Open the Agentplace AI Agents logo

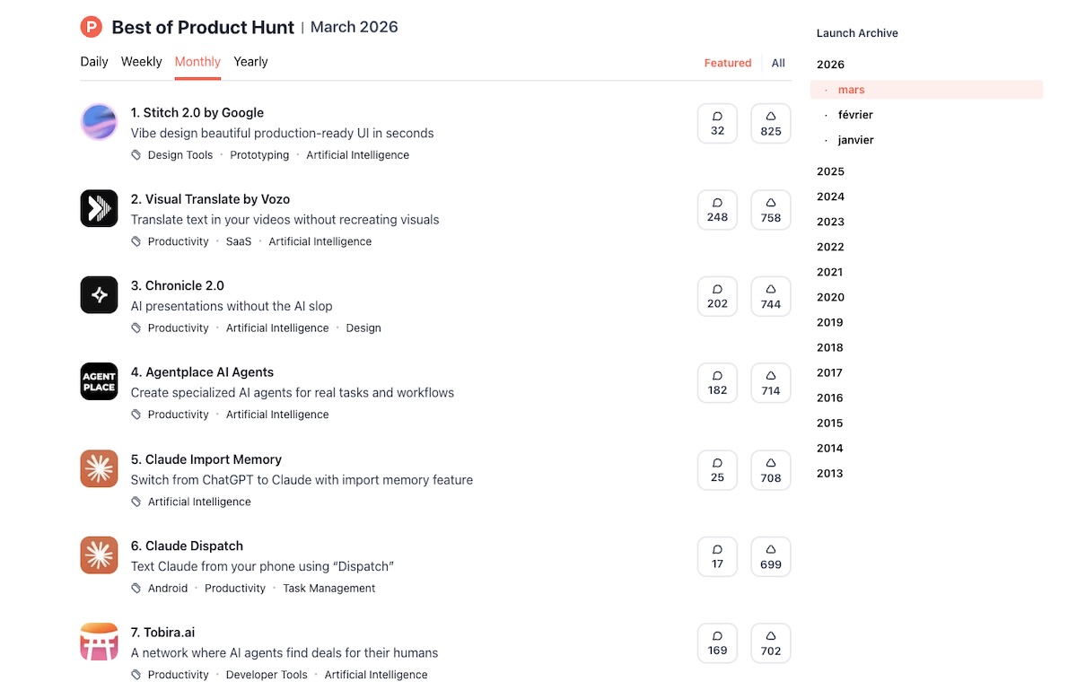click(99, 381)
